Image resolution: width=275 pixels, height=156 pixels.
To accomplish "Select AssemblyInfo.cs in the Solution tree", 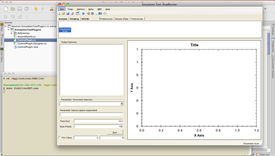I will (x=26, y=37).
